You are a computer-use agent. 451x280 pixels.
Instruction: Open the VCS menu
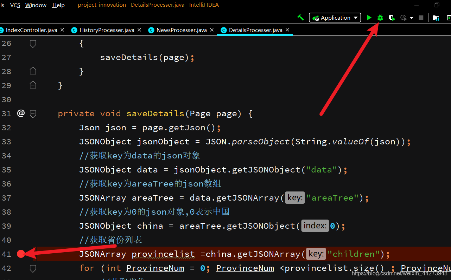(x=15, y=5)
